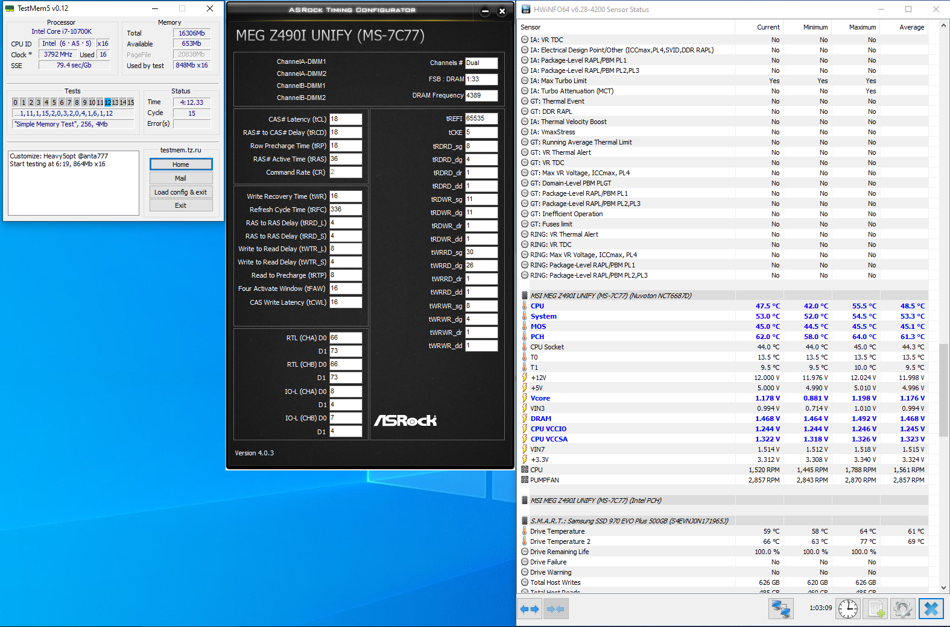Select test number 12 box in TestMem5
The height and width of the screenshot is (627, 950).
pos(107,102)
